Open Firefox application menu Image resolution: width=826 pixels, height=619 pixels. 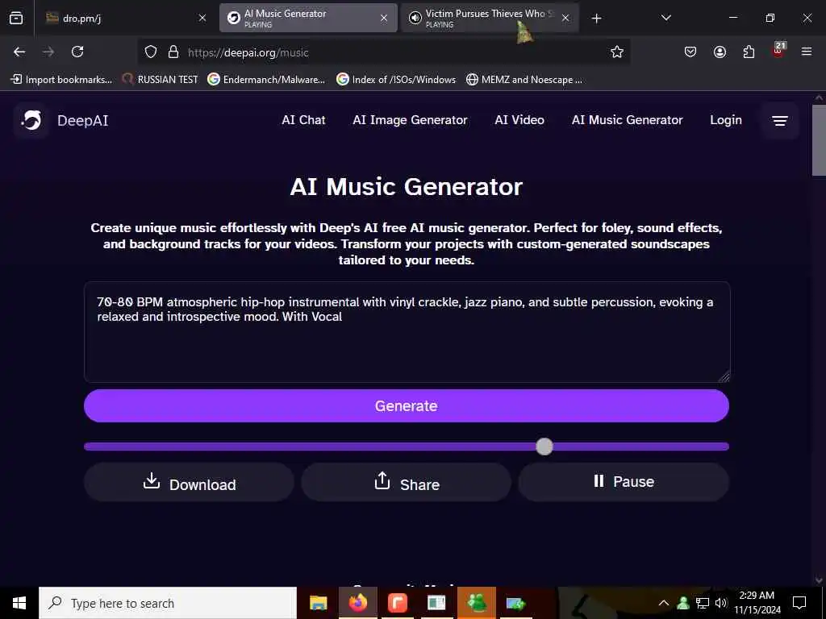tap(807, 52)
